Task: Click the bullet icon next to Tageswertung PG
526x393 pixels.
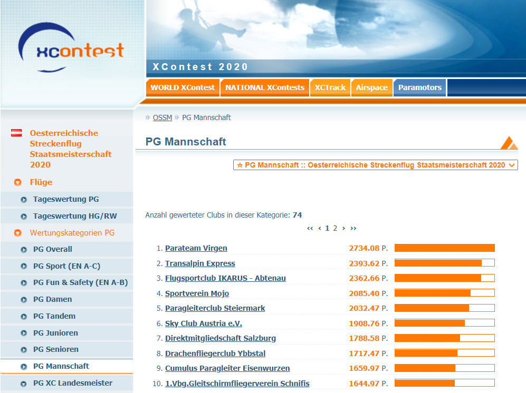Action: click(x=24, y=200)
